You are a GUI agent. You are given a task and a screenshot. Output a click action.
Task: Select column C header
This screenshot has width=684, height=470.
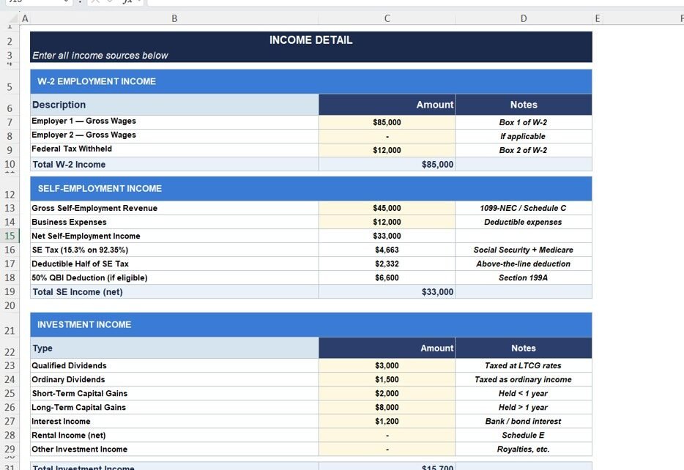tap(387, 19)
